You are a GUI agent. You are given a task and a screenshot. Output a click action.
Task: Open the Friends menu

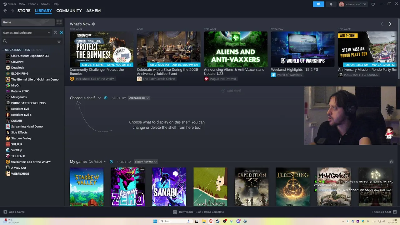point(33,4)
